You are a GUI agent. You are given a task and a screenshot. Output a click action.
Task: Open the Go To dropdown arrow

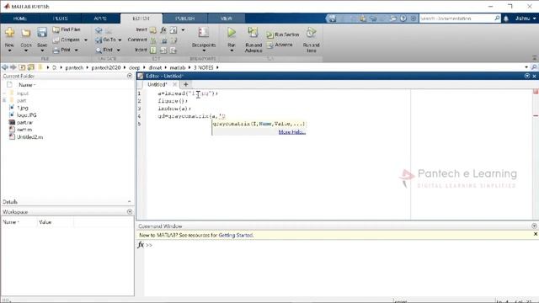[x=120, y=40]
